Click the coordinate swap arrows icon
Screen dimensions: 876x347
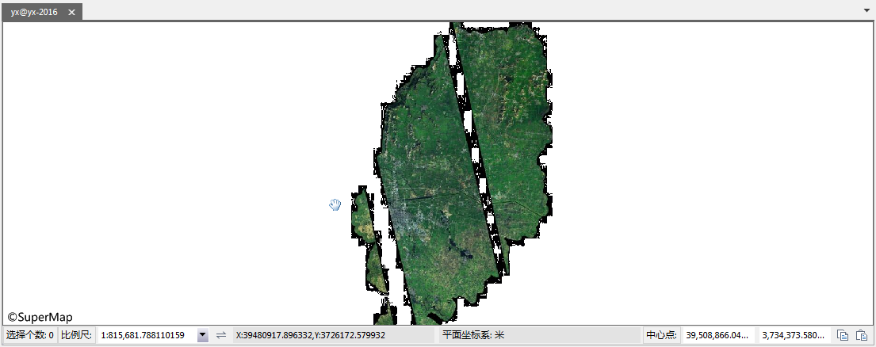tap(221, 335)
